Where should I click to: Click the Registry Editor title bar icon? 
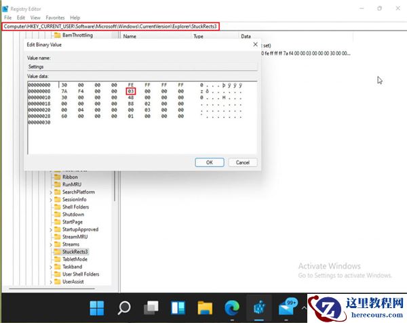click(5, 9)
